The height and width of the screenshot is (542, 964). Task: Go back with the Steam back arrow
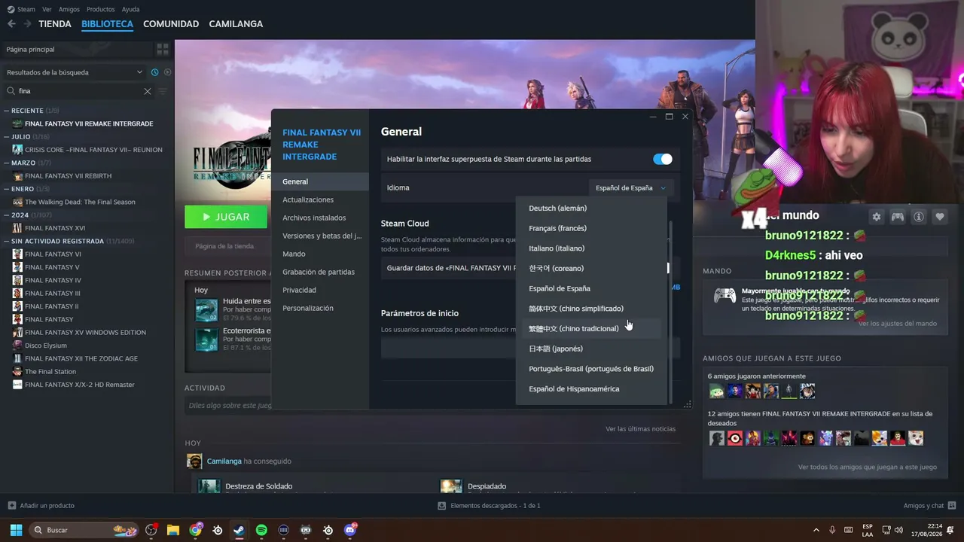click(11, 24)
